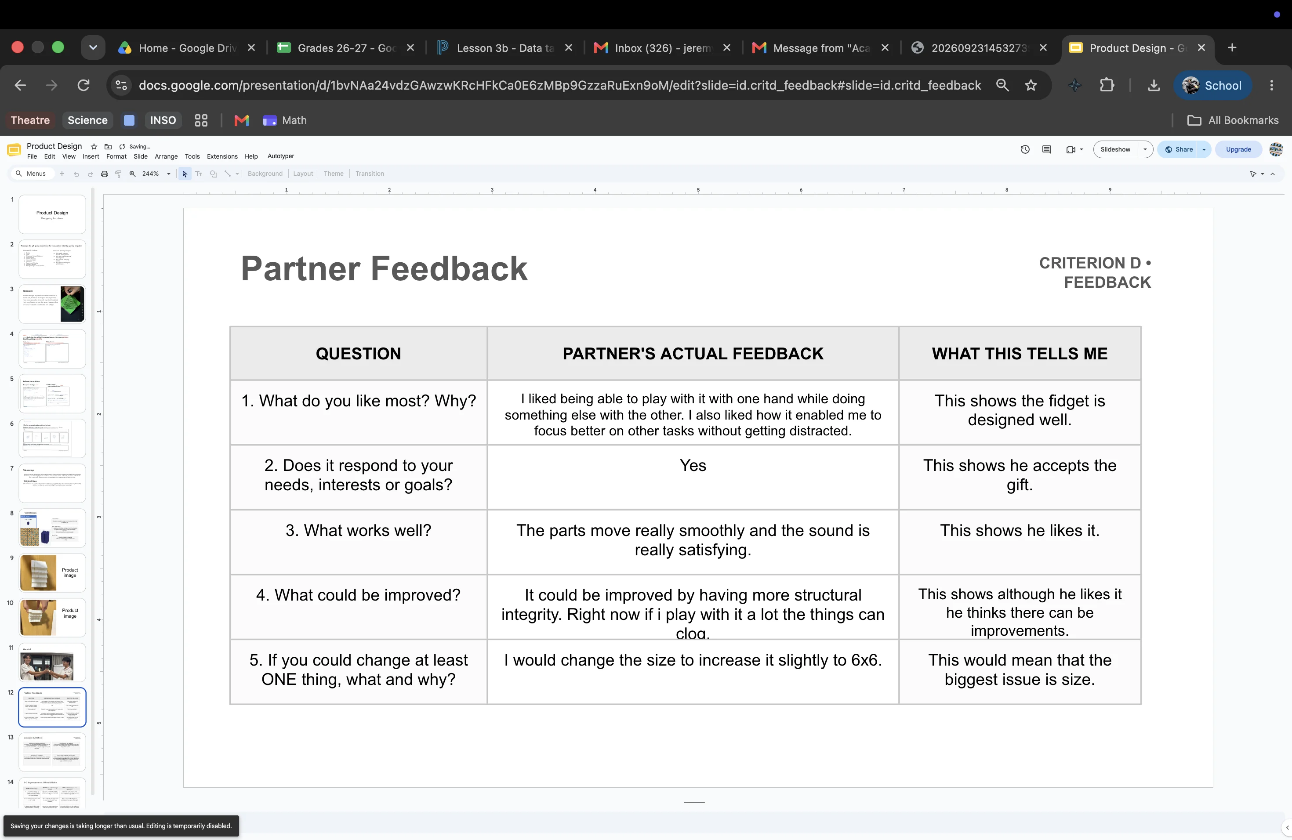Image resolution: width=1292 pixels, height=840 pixels.
Task: Click the move to folder icon
Action: pos(108,146)
